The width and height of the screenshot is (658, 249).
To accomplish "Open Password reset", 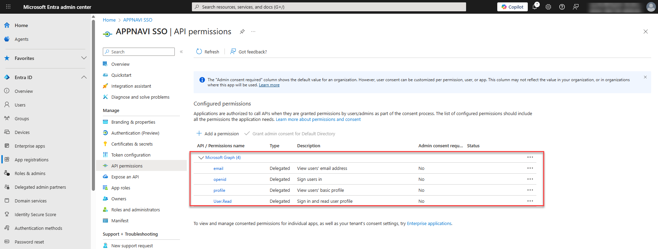I will 29,242.
